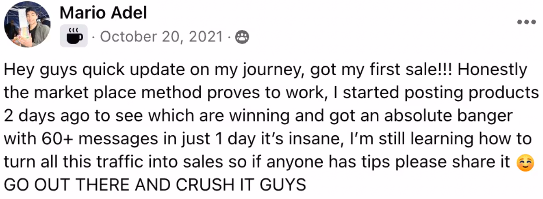Screen dimensions: 543x199
Task: Open the Mario Adel profile name link
Action: 103,14
